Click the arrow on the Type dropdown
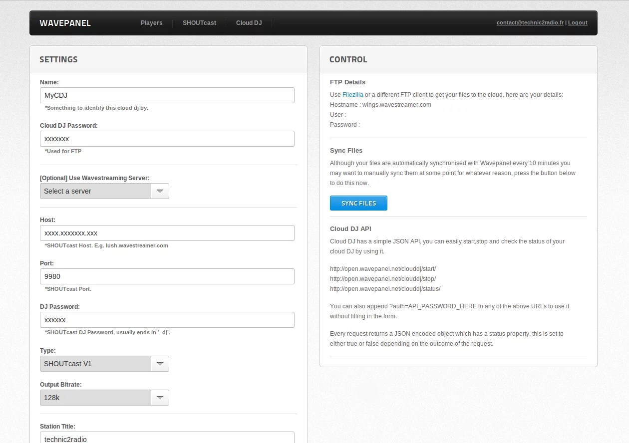This screenshot has height=443, width=629. [160, 364]
